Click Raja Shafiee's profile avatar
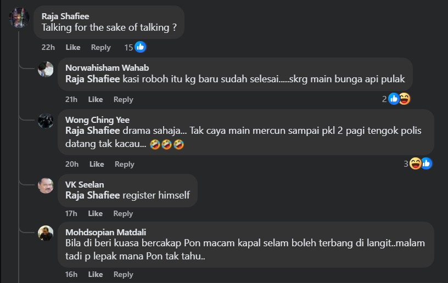The width and height of the screenshot is (448, 283). (19, 18)
